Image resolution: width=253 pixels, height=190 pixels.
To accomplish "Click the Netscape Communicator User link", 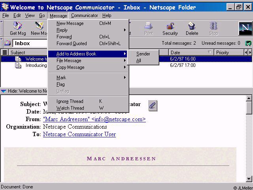I will [x=79, y=134].
